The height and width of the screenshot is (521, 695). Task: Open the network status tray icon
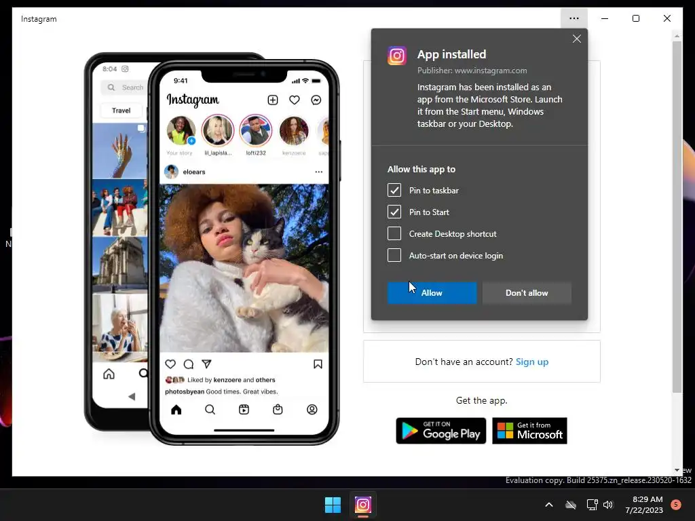point(592,505)
